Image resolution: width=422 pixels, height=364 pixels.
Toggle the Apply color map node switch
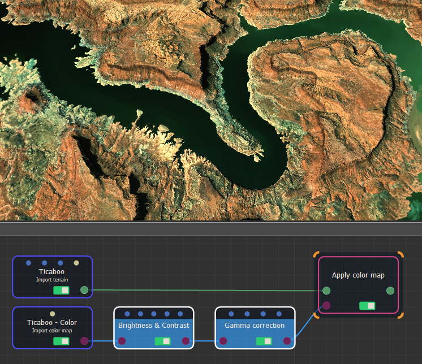[367, 306]
